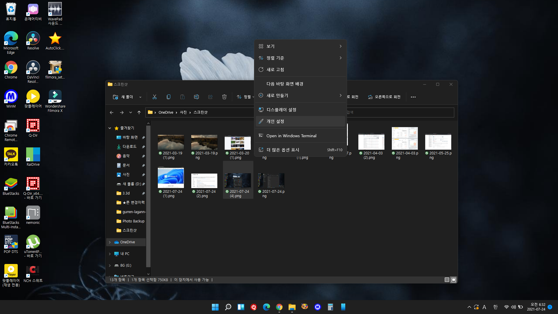
Task: Click the Copy icon in the Explorer toolbar
Action: click(x=168, y=97)
